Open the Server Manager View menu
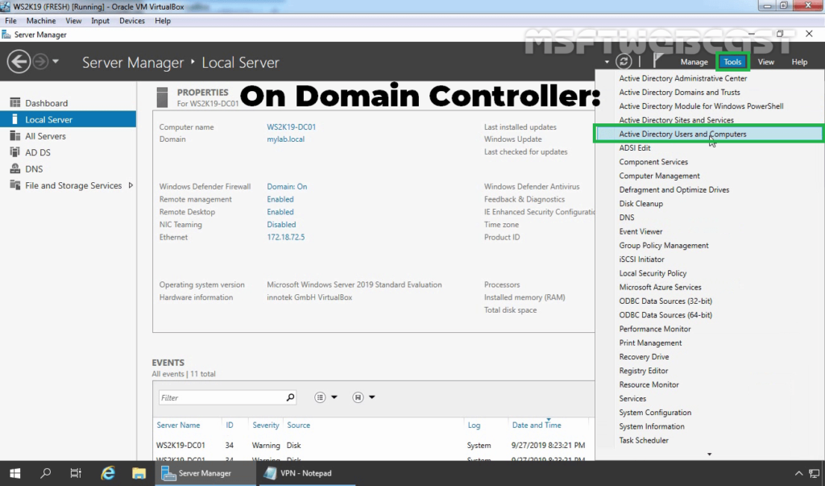This screenshot has height=486, width=825. pyautogui.click(x=765, y=62)
